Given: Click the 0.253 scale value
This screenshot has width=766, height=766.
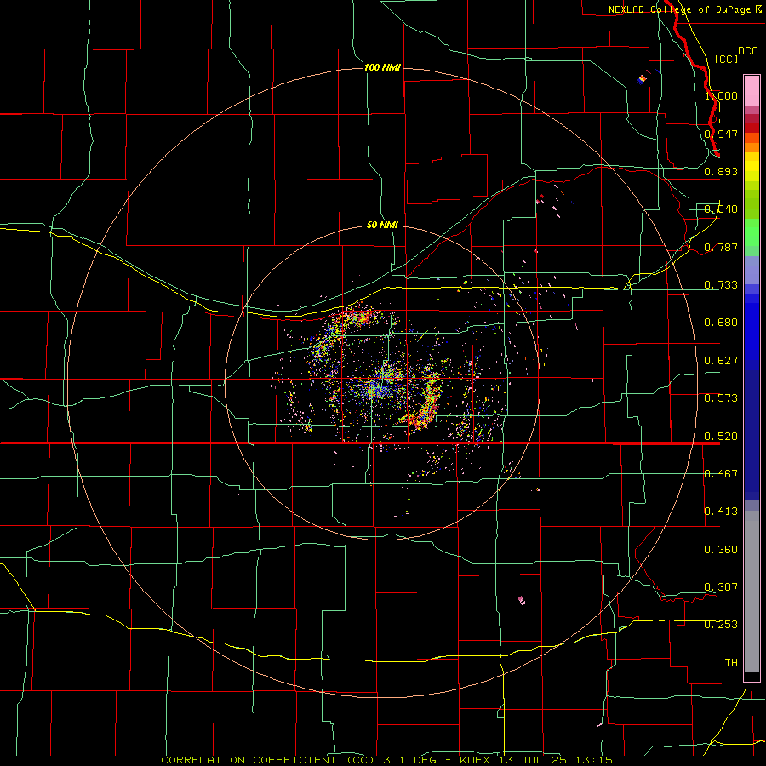Looking at the screenshot, I should [721, 625].
